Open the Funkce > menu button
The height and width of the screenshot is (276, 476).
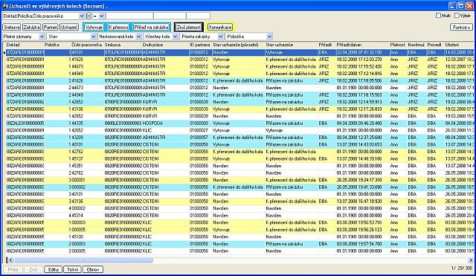pyautogui.click(x=461, y=28)
